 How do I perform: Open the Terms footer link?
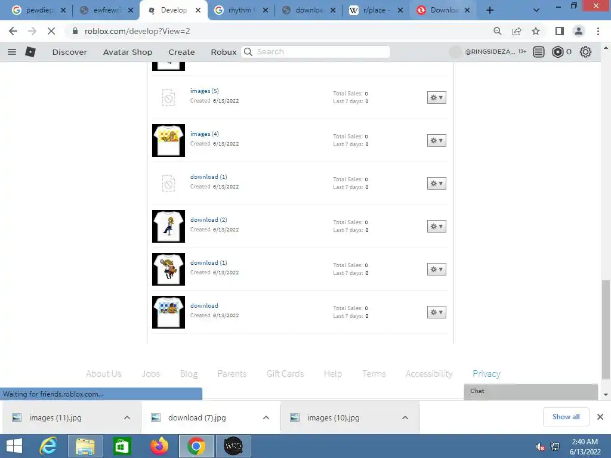tap(374, 374)
